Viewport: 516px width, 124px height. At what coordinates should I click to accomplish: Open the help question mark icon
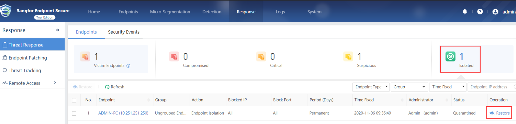(x=480, y=12)
